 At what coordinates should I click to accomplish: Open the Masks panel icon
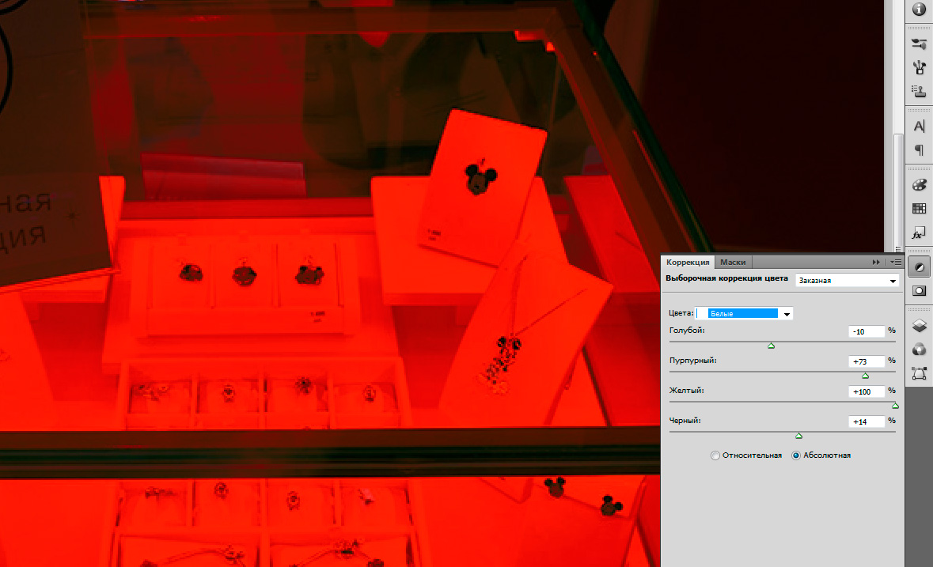(919, 291)
